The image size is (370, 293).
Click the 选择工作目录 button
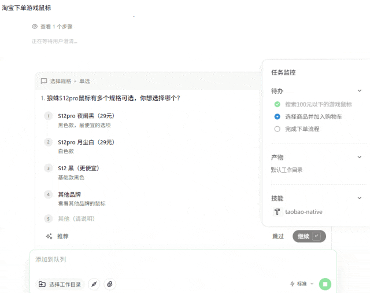click(60, 284)
